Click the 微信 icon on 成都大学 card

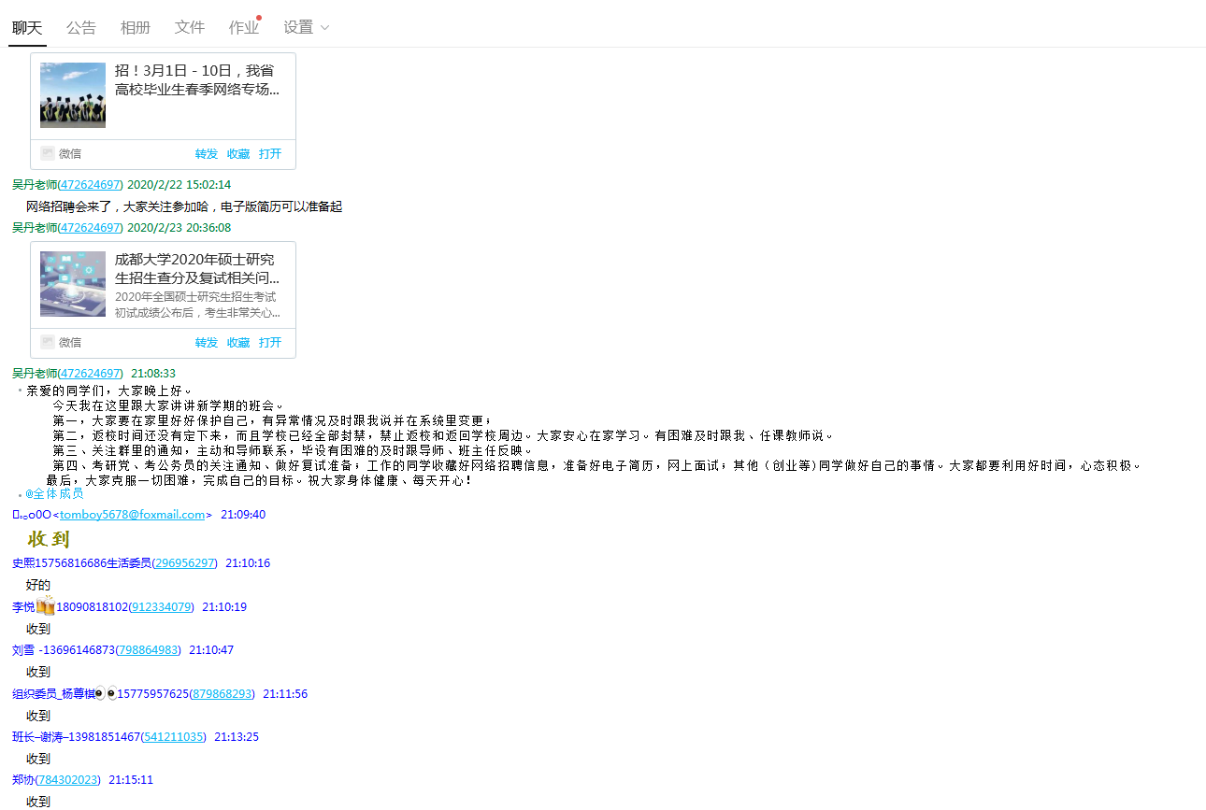point(48,342)
